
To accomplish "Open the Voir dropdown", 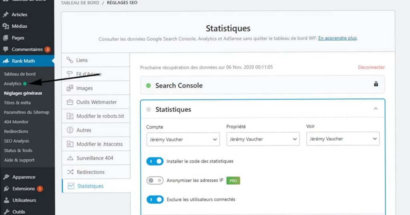I will coord(343,139).
